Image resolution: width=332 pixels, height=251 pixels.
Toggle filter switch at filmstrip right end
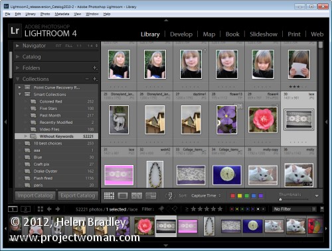pyautogui.click(x=322, y=209)
